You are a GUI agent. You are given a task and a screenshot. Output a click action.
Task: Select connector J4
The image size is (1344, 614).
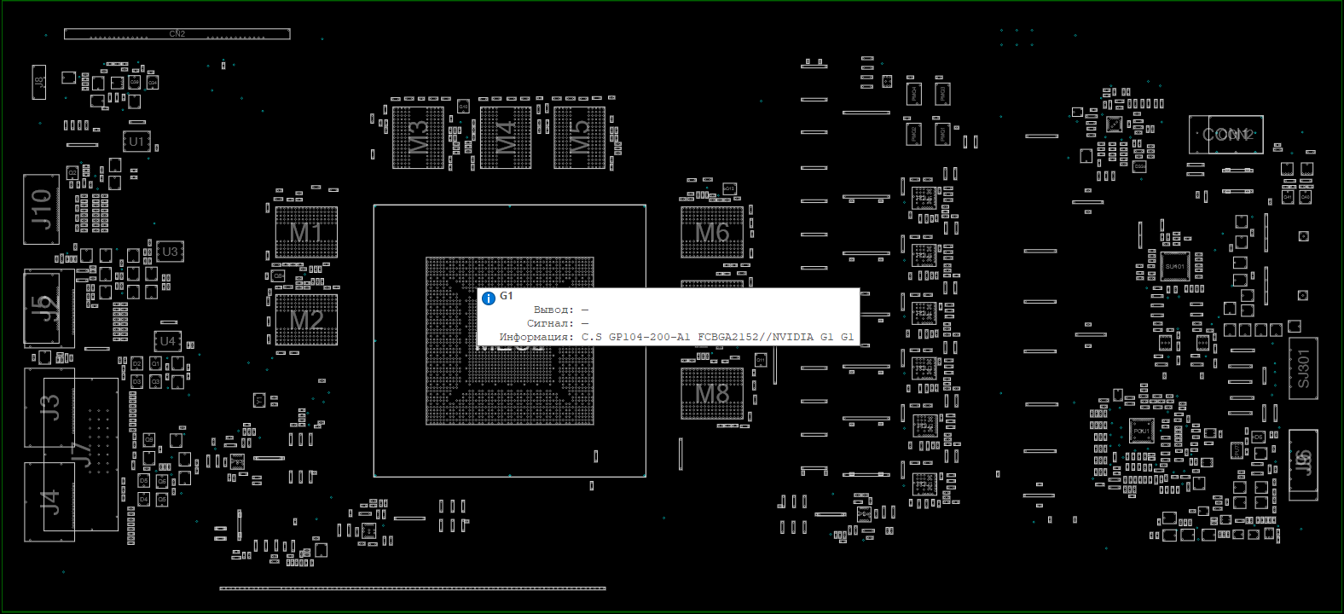pos(49,501)
